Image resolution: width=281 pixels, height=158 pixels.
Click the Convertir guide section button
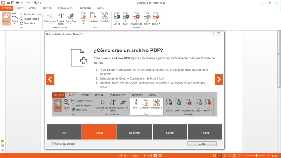(135, 132)
